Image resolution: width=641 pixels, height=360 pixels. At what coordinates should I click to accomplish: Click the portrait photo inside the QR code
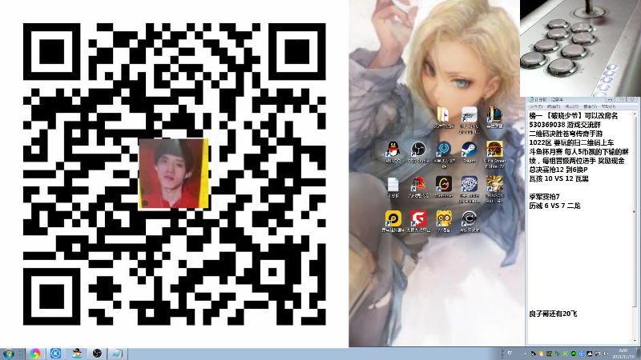tap(174, 174)
